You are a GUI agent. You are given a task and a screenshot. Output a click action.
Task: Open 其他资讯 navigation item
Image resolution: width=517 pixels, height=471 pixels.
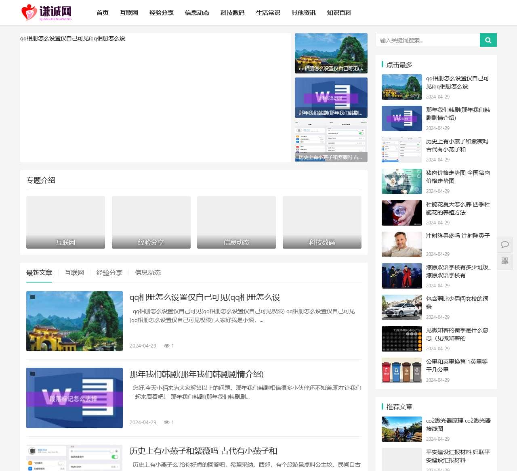(303, 13)
